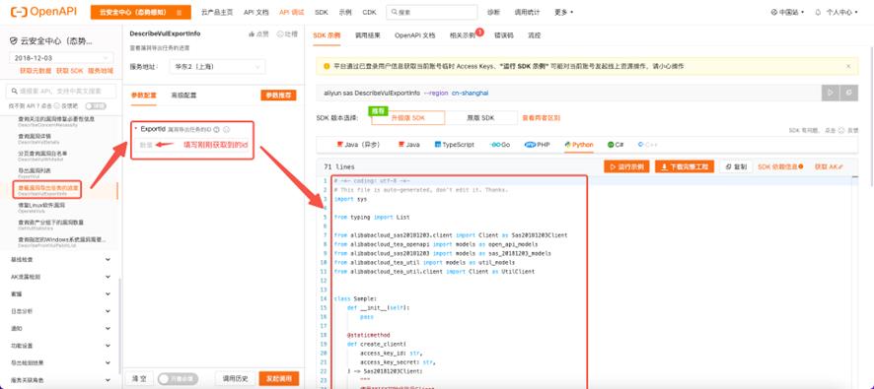Select OperateVuls API in list

coord(41,208)
